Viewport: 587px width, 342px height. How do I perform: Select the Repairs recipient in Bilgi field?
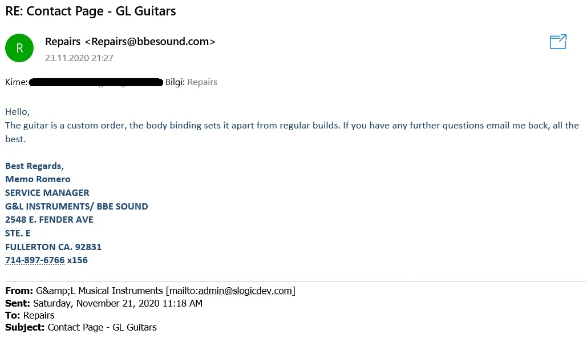tap(202, 82)
